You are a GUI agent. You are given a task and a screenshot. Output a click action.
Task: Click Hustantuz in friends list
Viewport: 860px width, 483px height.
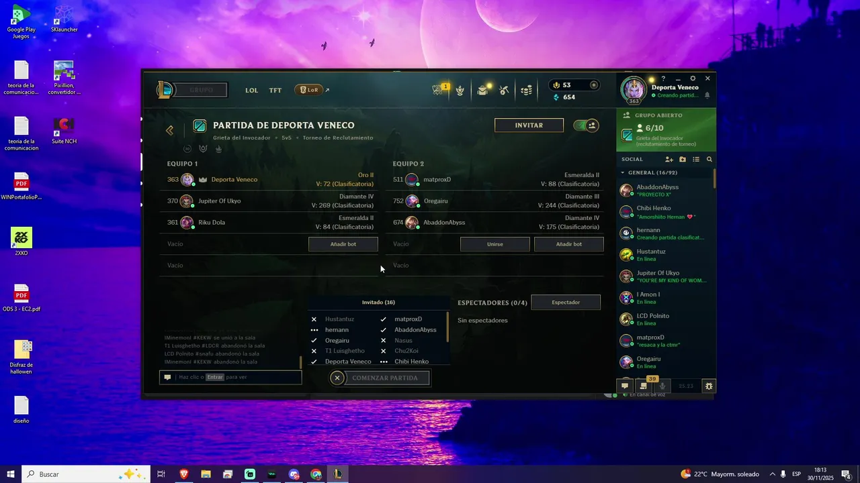(665, 255)
